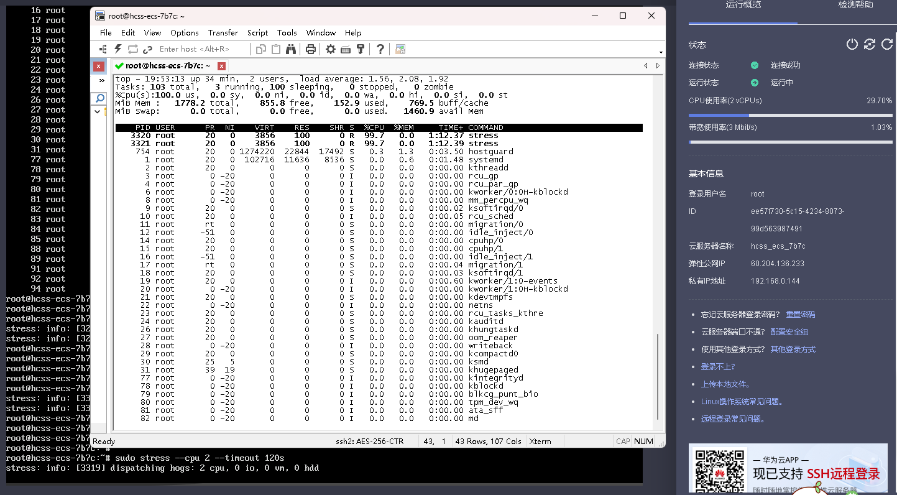Click the %CPU column header in top
The image size is (897, 495).
pyautogui.click(x=374, y=127)
